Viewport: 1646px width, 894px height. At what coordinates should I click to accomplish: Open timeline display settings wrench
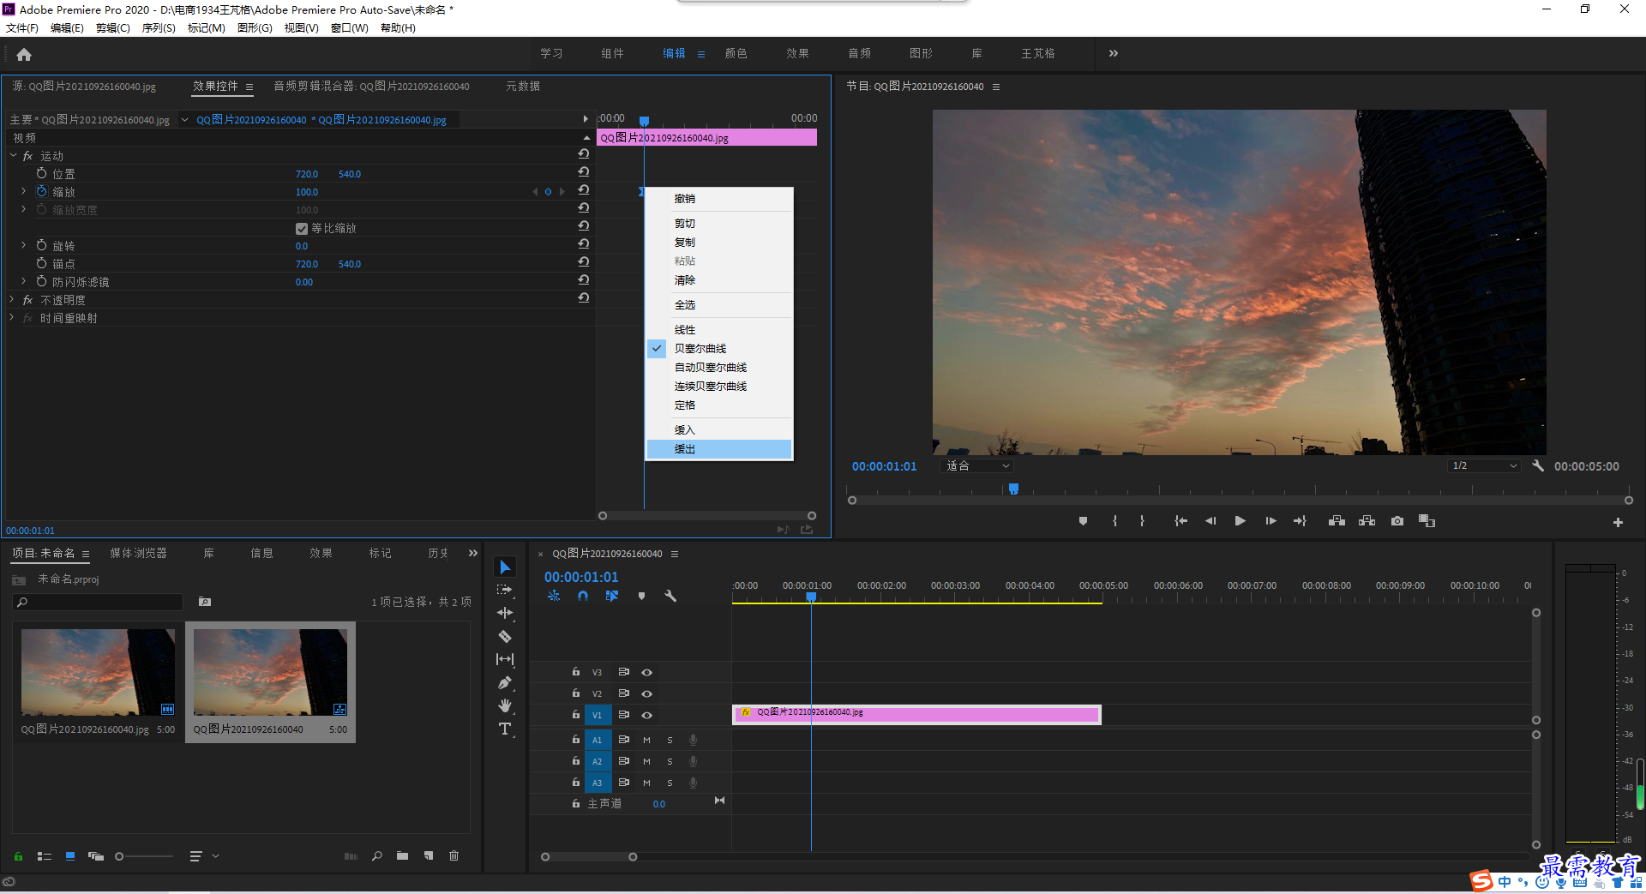click(x=670, y=596)
